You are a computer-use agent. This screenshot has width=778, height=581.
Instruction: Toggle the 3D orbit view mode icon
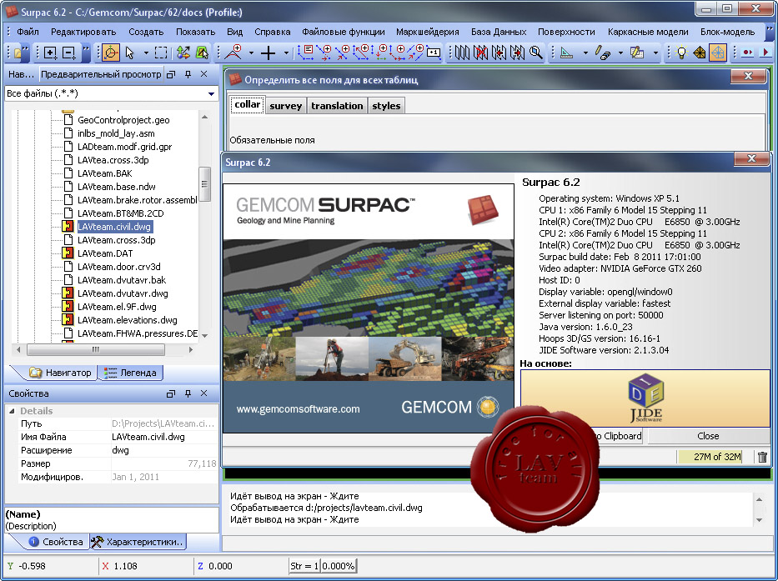[x=111, y=53]
